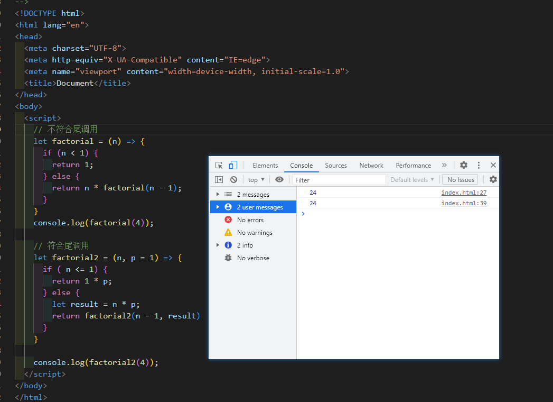The height and width of the screenshot is (402, 553).
Task: Click the title Document tag line
Action: (77, 84)
